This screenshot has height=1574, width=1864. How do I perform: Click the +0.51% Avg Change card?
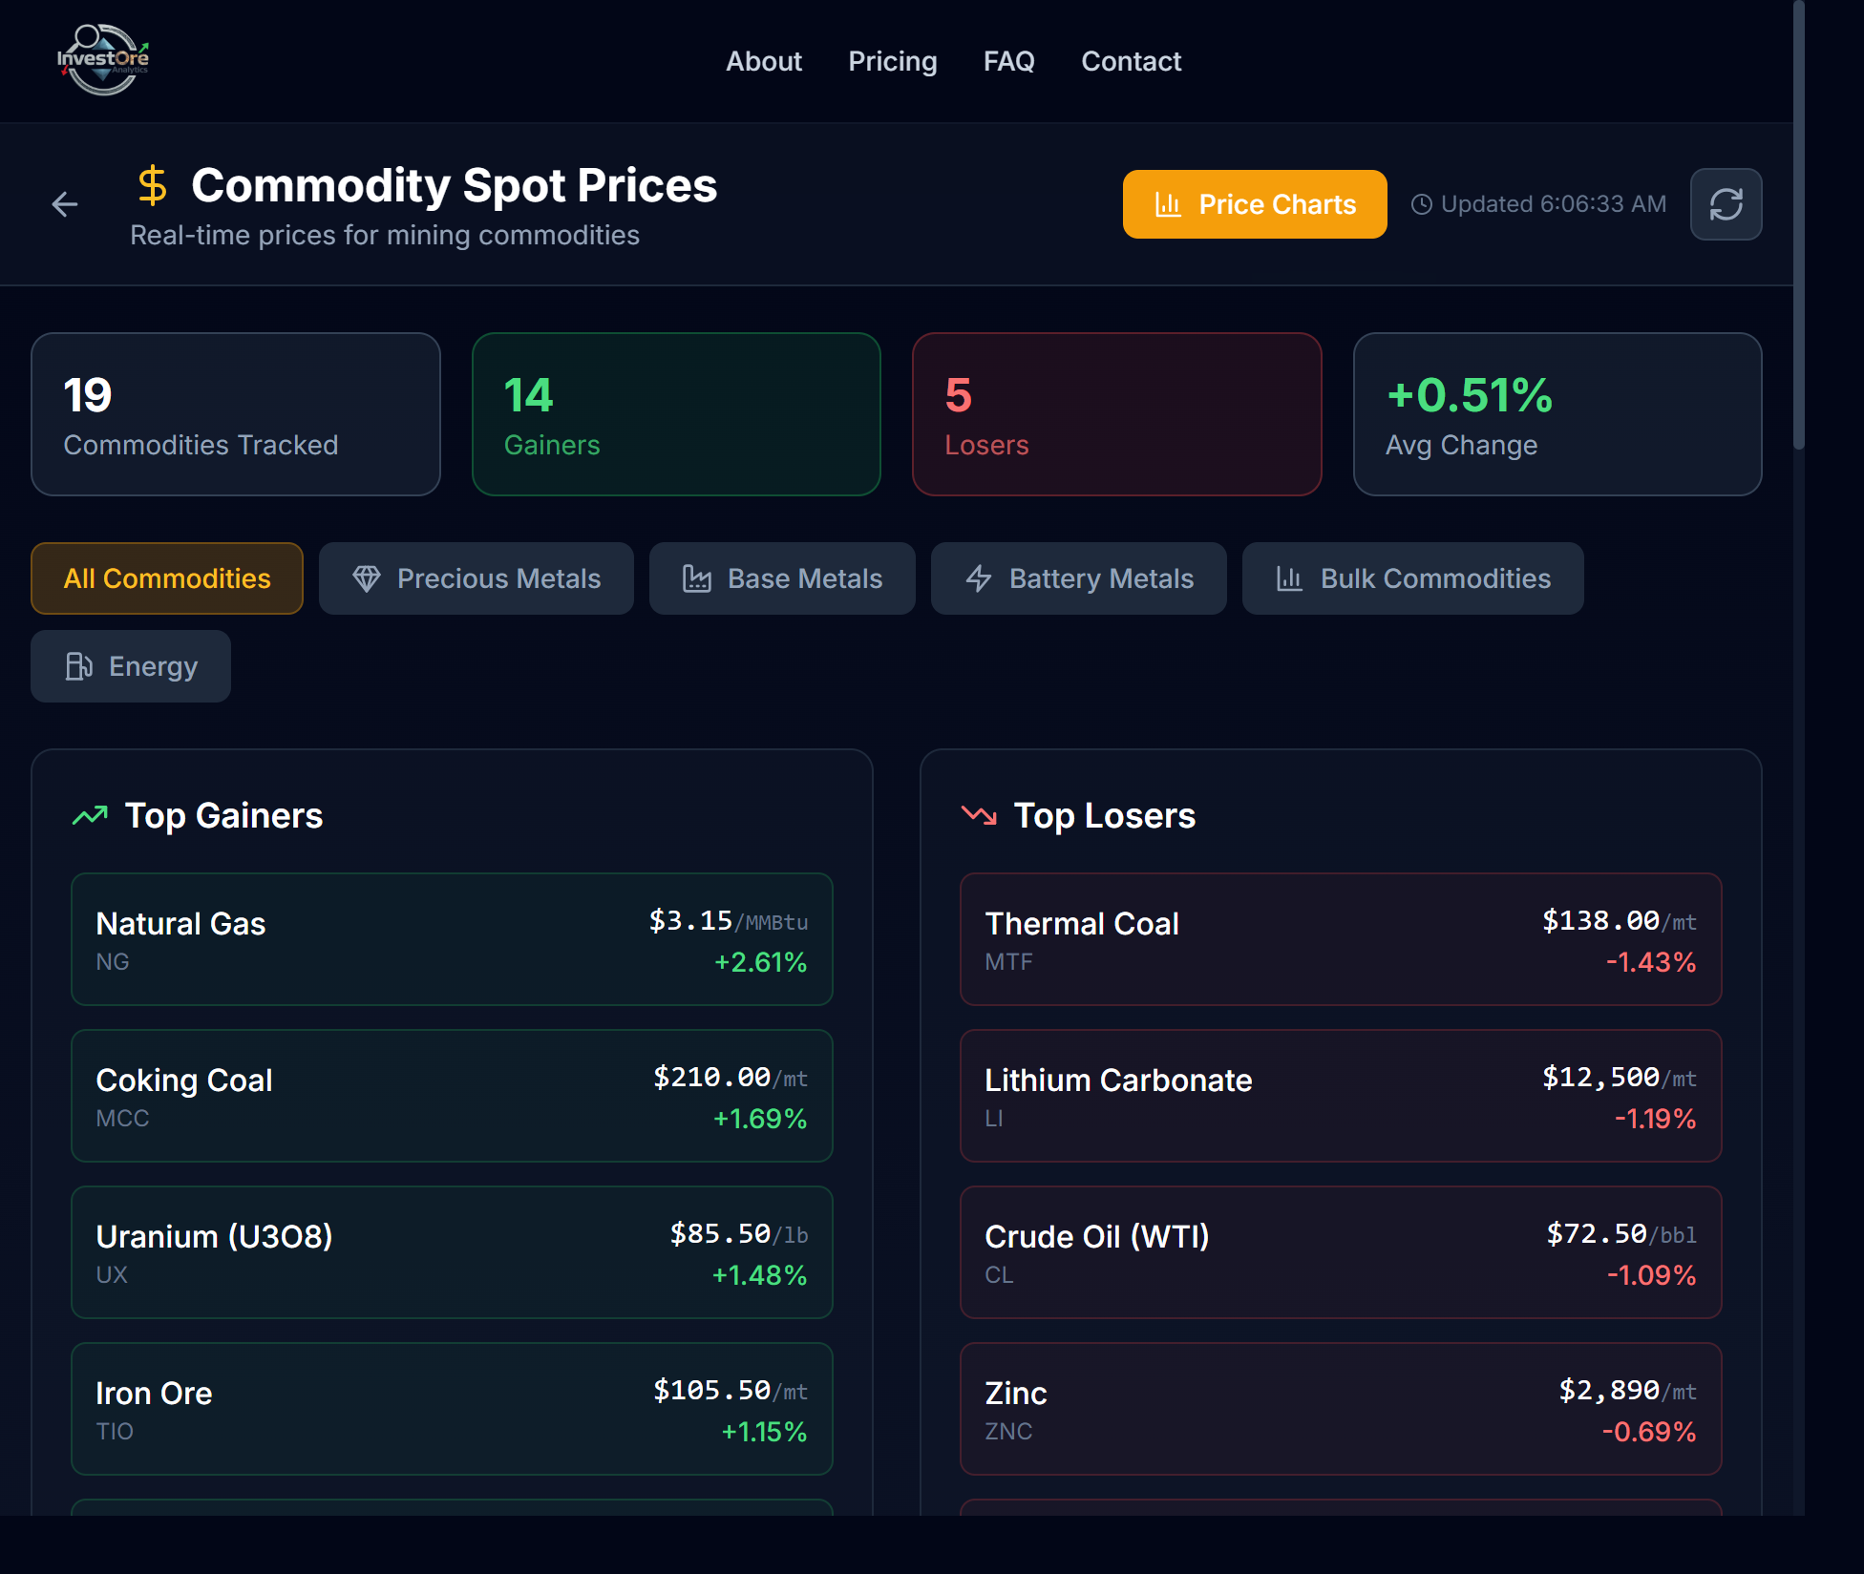click(1557, 414)
